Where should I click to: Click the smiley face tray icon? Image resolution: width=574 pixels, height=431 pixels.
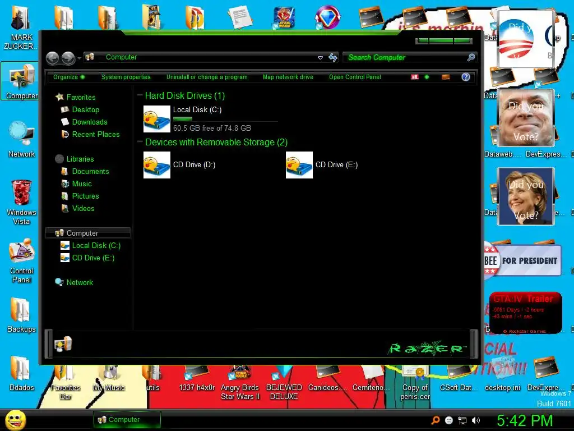tap(449, 420)
